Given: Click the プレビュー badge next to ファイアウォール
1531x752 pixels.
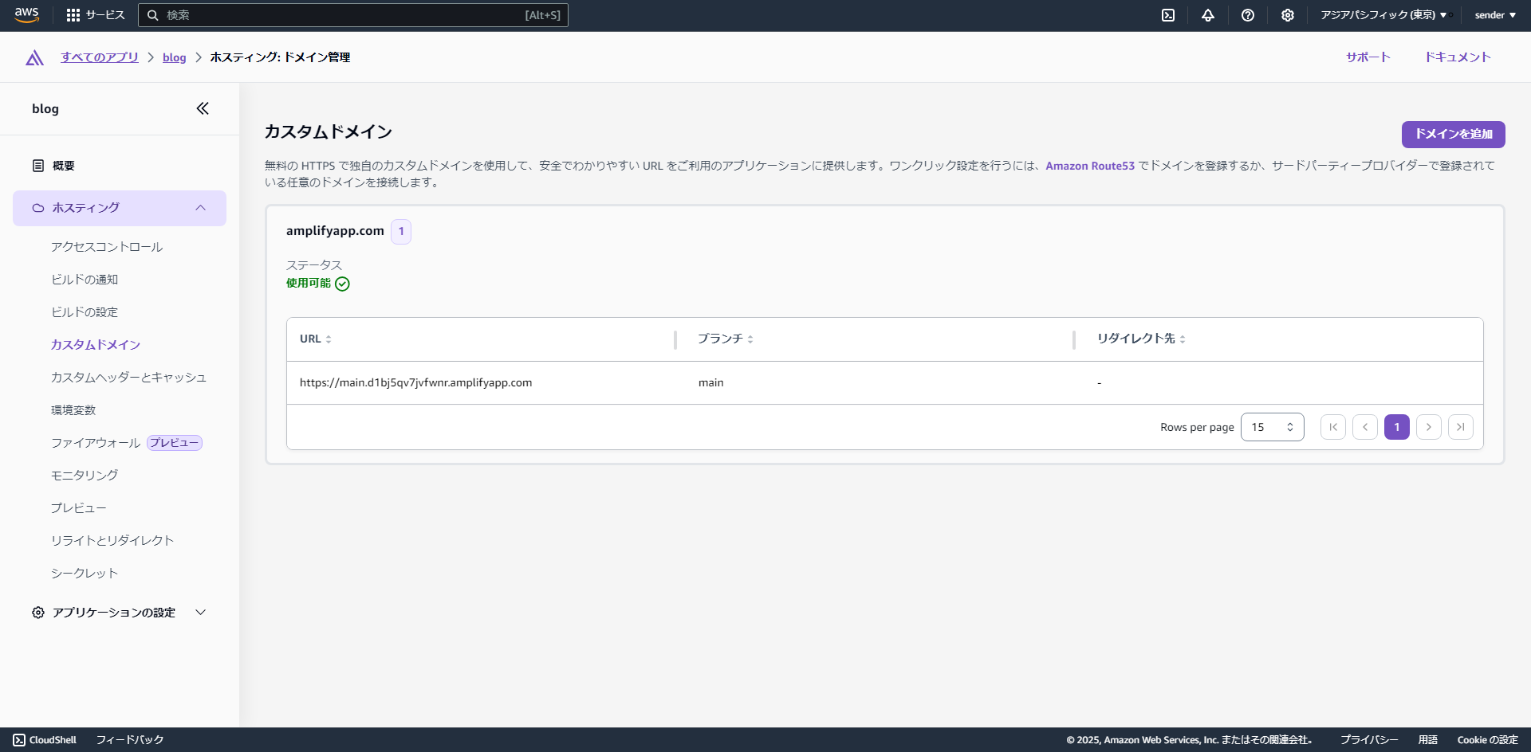Looking at the screenshot, I should tap(175, 443).
